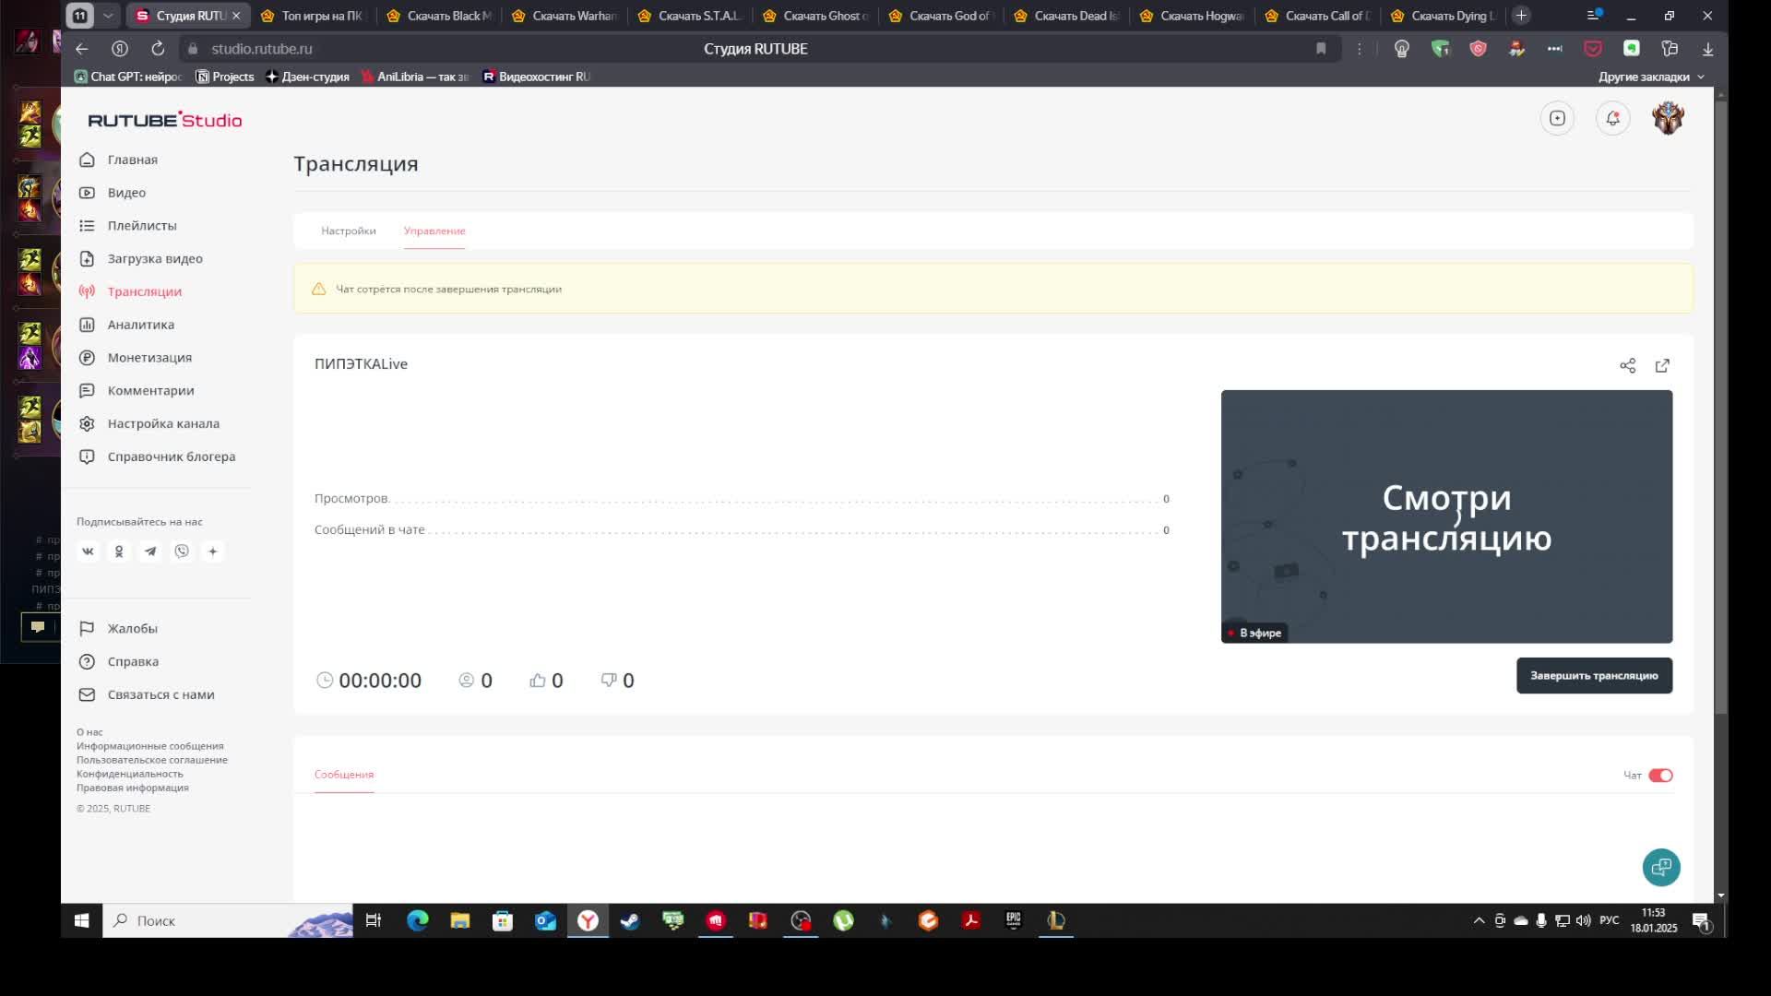Click Связаться с нами
This screenshot has width=1771, height=996.
coord(160,695)
